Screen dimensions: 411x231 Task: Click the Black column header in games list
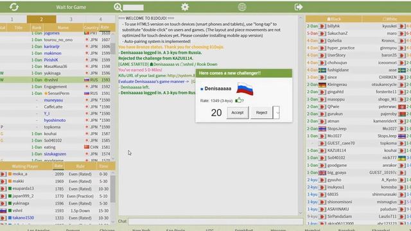(334, 19)
